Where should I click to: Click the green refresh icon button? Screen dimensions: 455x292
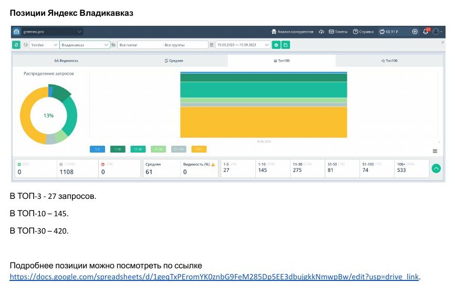[16, 45]
